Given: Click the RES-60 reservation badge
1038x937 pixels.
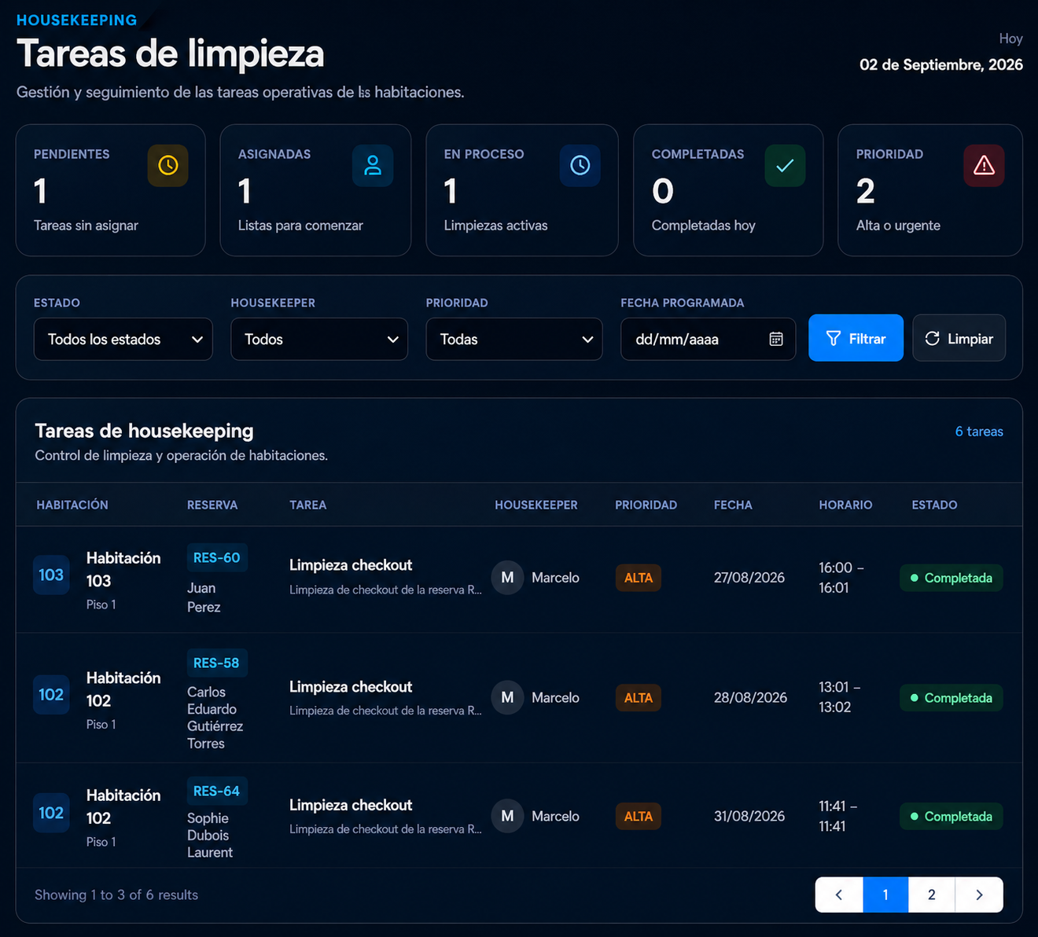Looking at the screenshot, I should 217,557.
